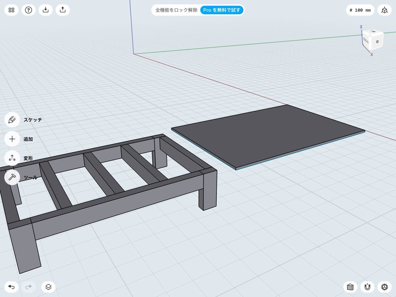Click the 変形 label
396x297 pixels.
tap(28, 158)
